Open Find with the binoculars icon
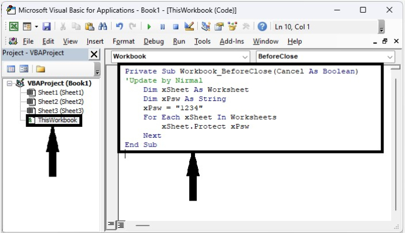 click(x=102, y=27)
